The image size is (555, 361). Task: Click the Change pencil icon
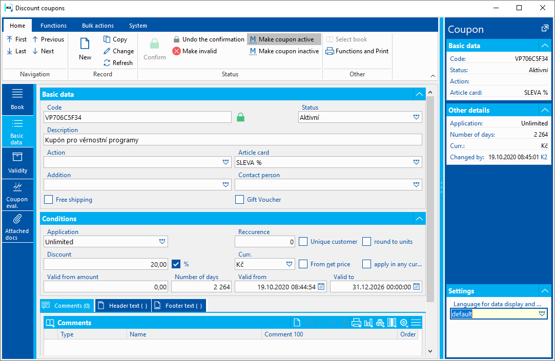(107, 51)
